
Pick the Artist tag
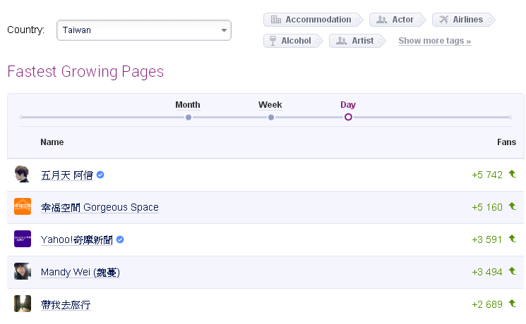(x=357, y=41)
